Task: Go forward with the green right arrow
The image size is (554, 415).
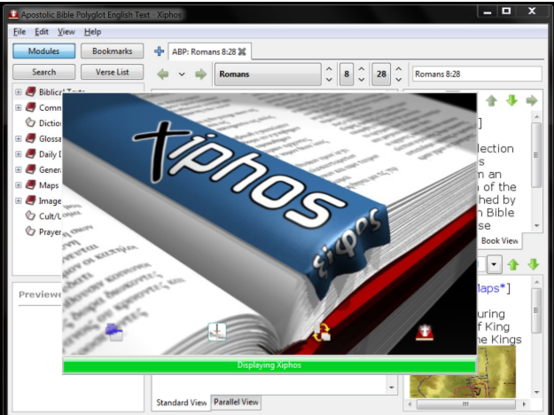Action: click(x=200, y=74)
